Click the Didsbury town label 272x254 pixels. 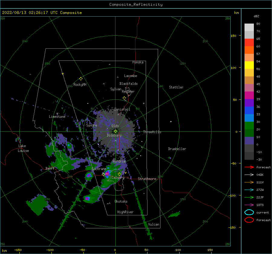coord(114,135)
